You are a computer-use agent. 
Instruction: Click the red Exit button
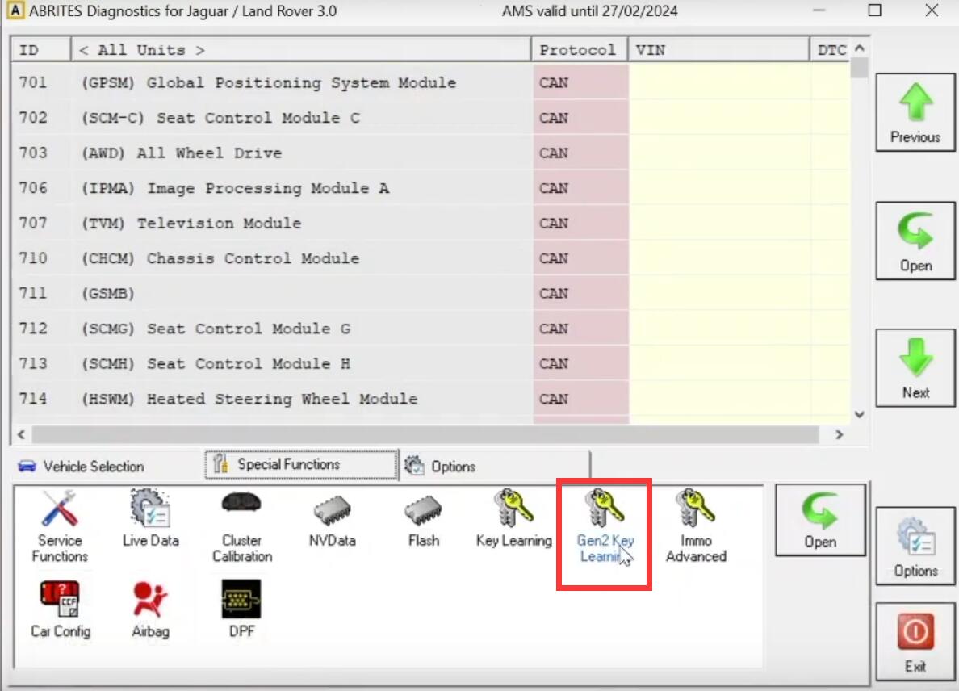[915, 642]
